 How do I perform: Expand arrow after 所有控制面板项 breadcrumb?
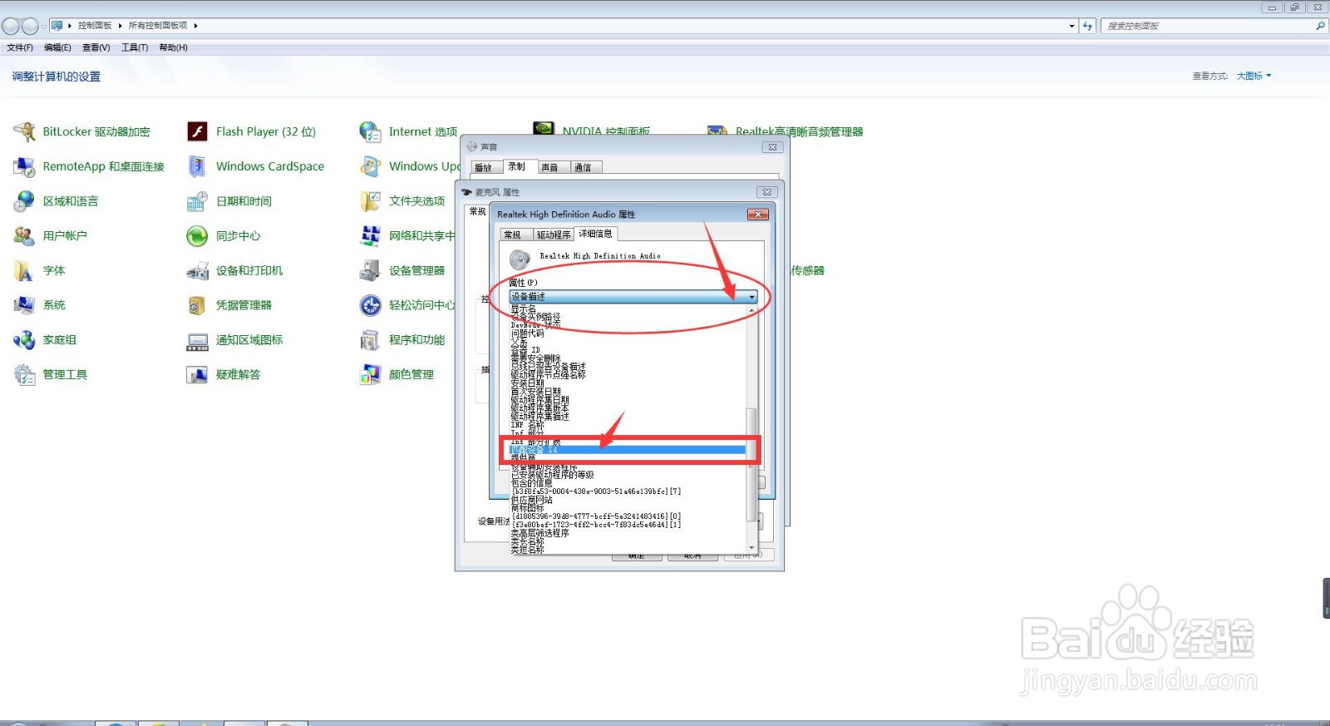click(x=195, y=26)
